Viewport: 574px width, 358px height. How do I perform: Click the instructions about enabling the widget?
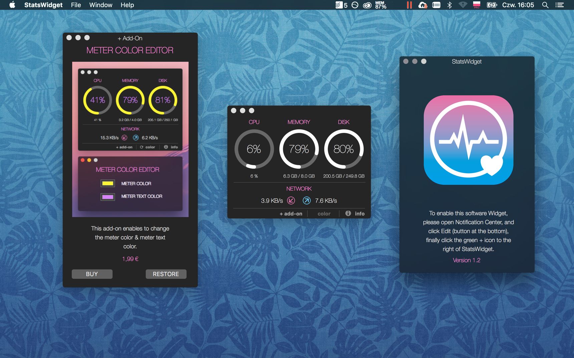point(469,231)
